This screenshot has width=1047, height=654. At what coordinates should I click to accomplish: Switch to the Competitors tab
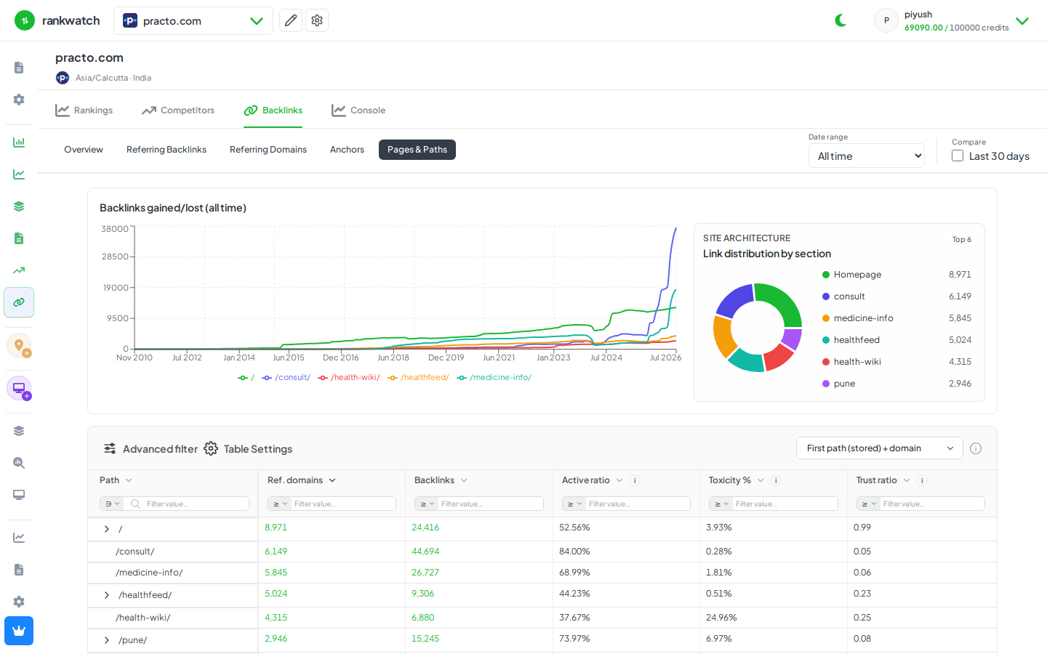coord(178,110)
